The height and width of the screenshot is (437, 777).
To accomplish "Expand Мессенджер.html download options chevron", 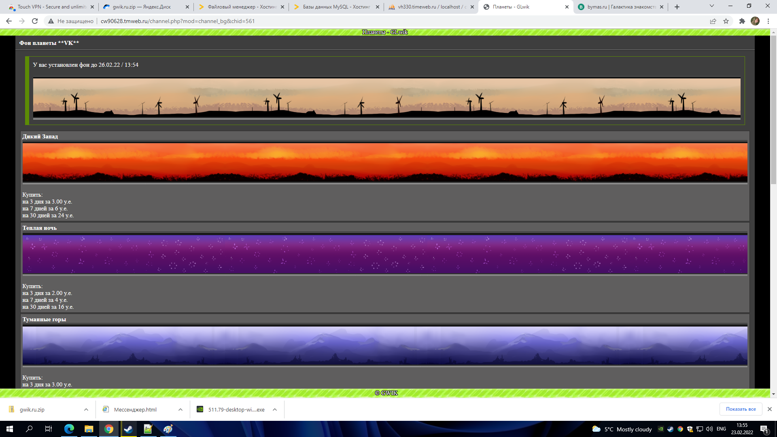I will pos(180,409).
